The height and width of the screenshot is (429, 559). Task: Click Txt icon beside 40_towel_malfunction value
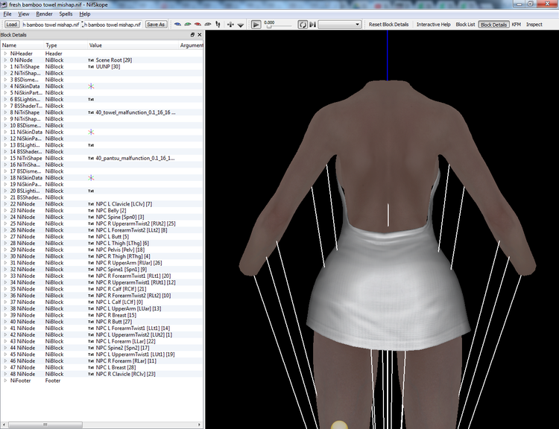click(91, 112)
